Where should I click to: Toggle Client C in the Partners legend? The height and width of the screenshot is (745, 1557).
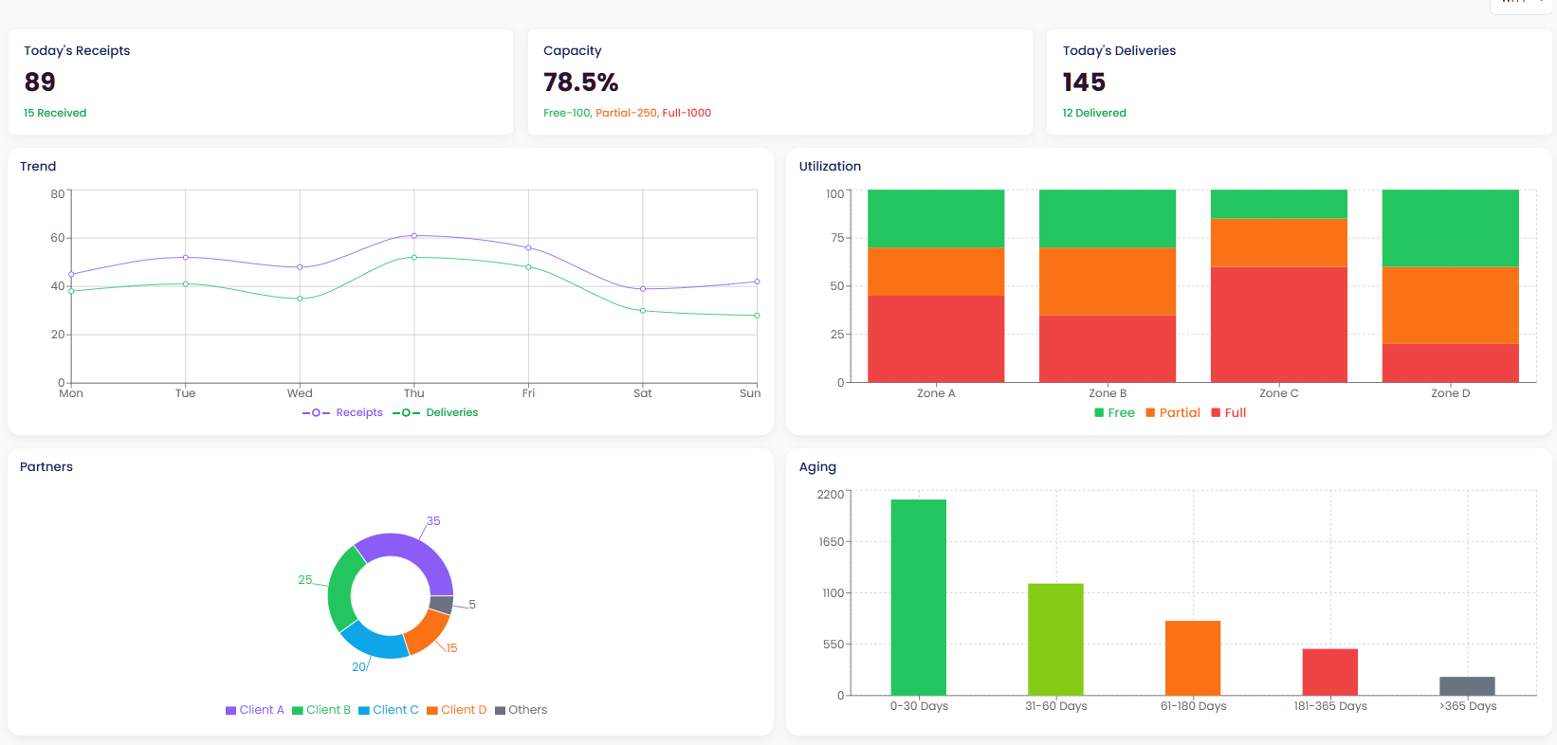[x=389, y=710]
